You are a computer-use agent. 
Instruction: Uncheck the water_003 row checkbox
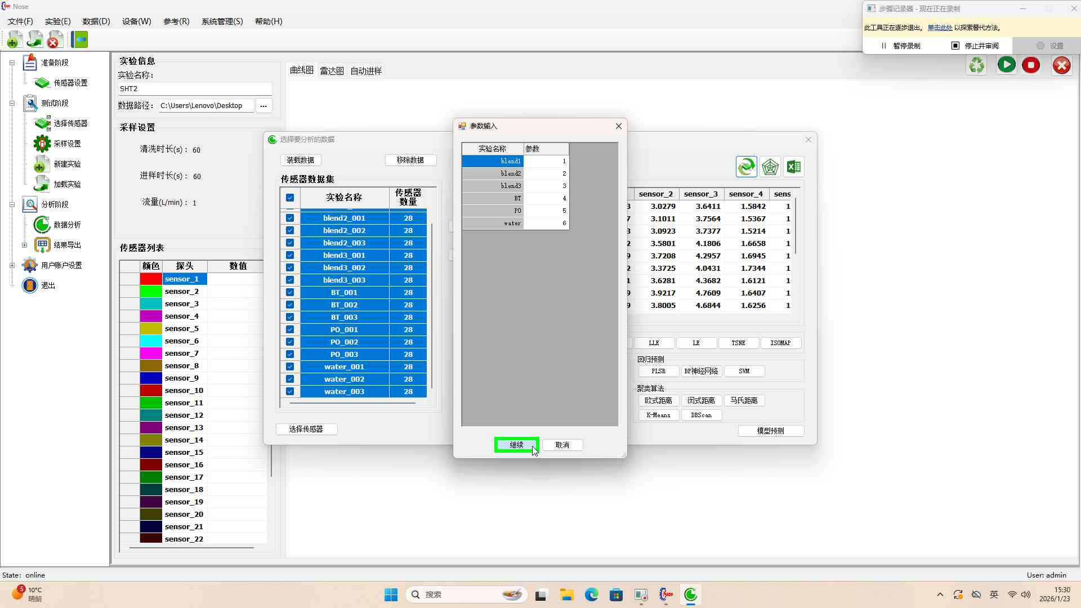[290, 392]
